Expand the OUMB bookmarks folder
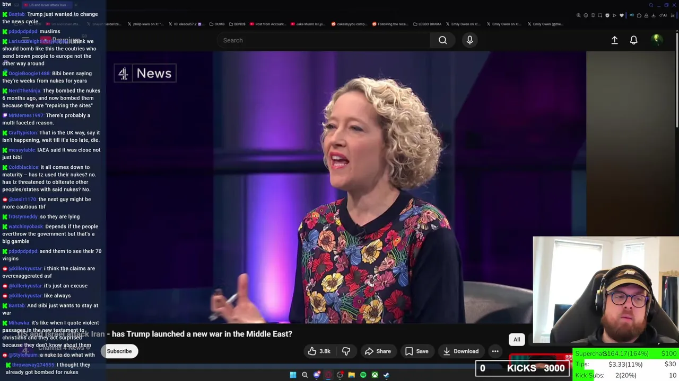The width and height of the screenshot is (679, 381). pyautogui.click(x=217, y=24)
